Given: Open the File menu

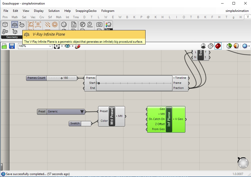Looking at the screenshot, I should (x=6, y=11).
